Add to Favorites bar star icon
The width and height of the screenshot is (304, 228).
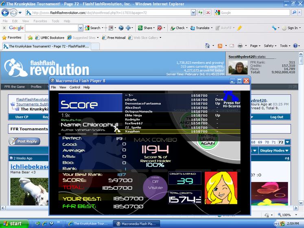(x=30, y=37)
